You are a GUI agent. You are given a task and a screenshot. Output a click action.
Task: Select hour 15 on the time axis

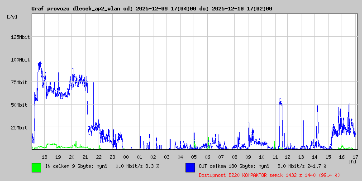click(x=329, y=157)
